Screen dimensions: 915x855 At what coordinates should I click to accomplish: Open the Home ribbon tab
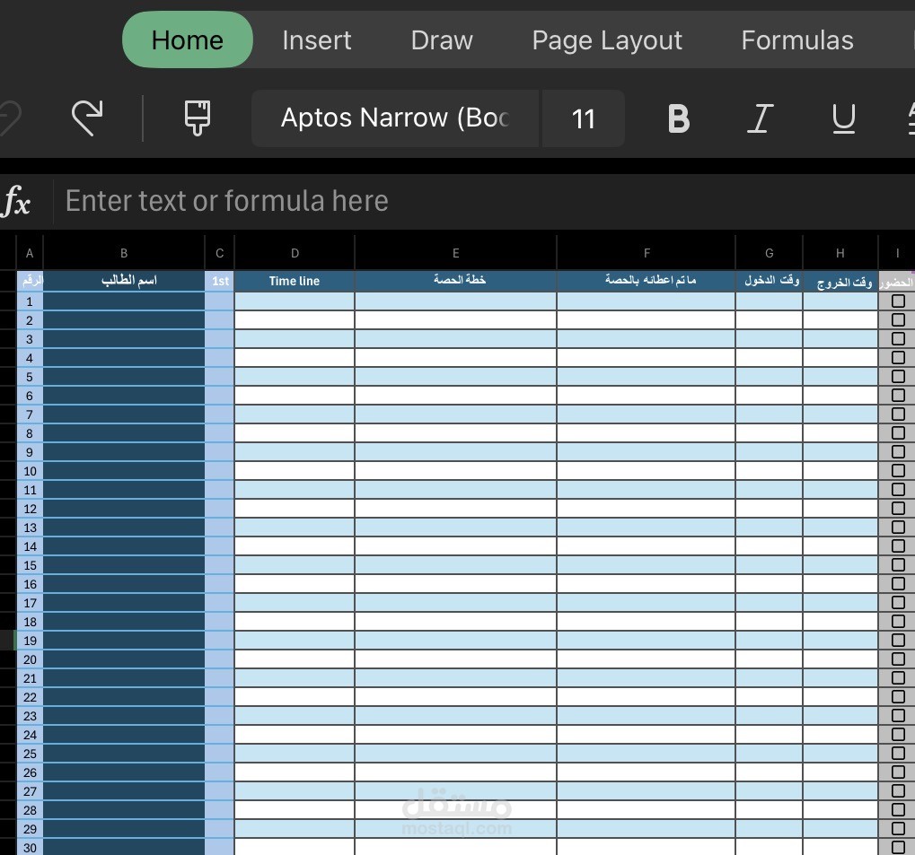(188, 39)
